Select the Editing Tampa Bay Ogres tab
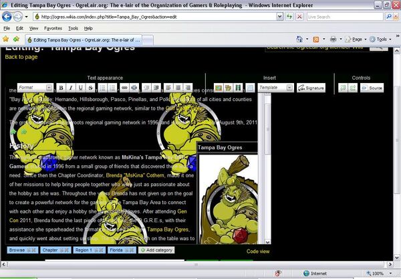401x279 pixels. tap(84, 40)
